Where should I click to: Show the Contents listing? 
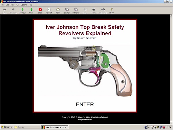[x=76, y=10]
